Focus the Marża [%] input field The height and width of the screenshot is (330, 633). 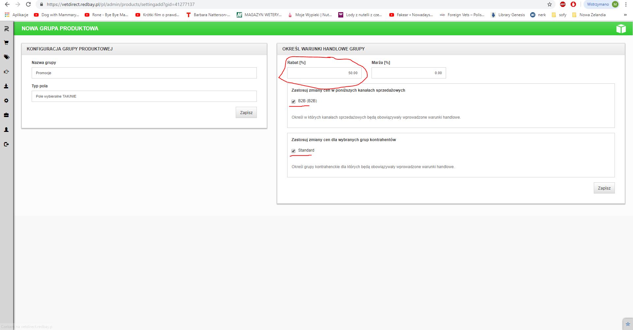[x=408, y=73]
